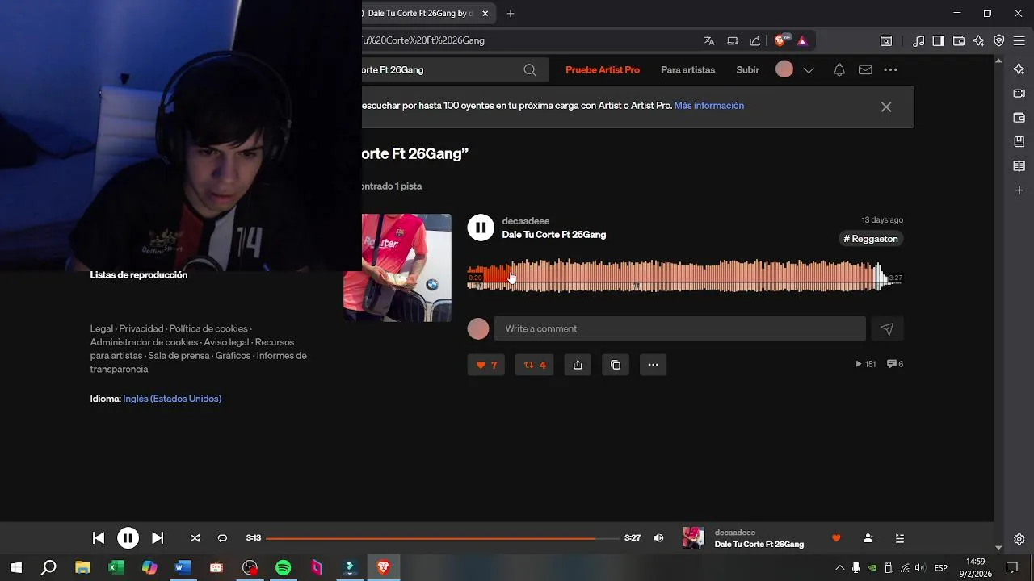Open the Brave wallet icon in toolbar

click(x=959, y=40)
